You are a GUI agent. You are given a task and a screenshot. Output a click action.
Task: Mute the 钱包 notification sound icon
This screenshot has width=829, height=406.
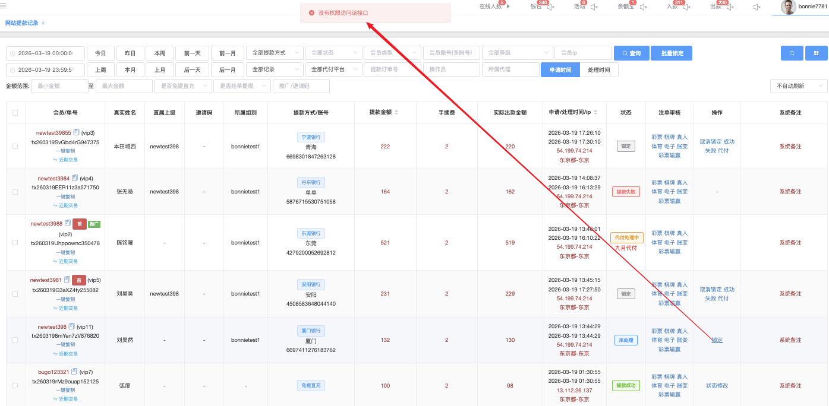click(551, 7)
